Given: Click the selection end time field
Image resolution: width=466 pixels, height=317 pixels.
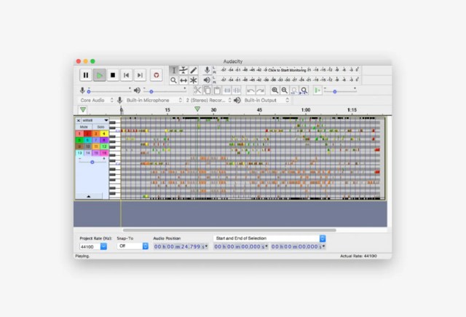Looking at the screenshot, I should 298,246.
